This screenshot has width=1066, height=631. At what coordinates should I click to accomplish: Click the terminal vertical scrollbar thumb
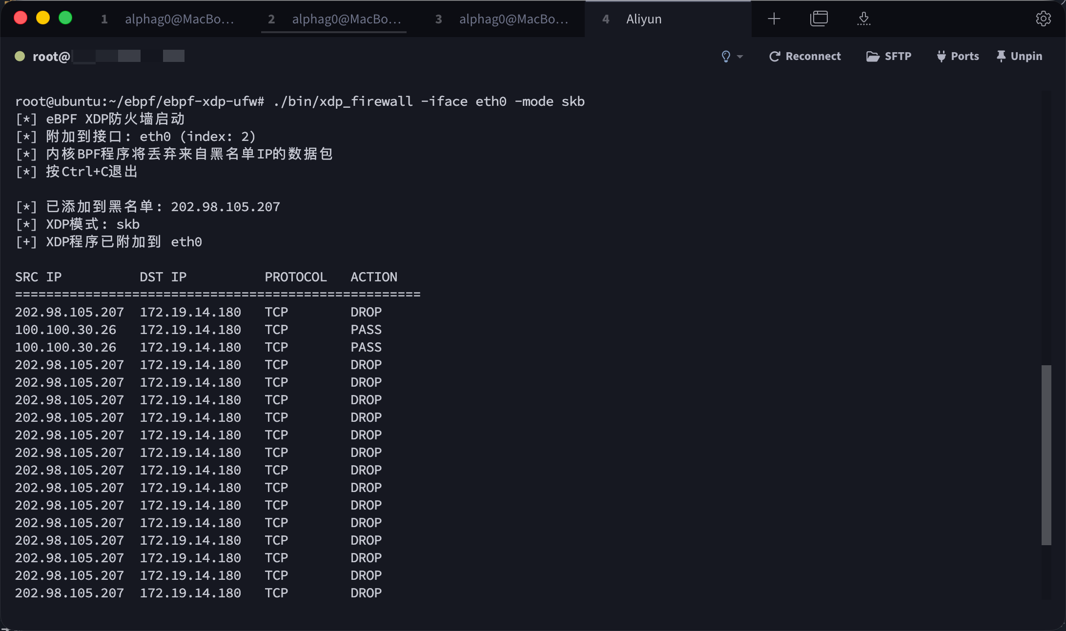coord(1046,454)
